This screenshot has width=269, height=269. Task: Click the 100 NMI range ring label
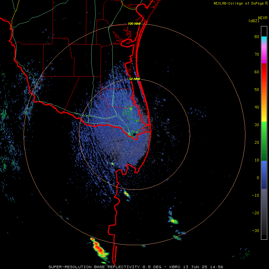click(x=134, y=24)
